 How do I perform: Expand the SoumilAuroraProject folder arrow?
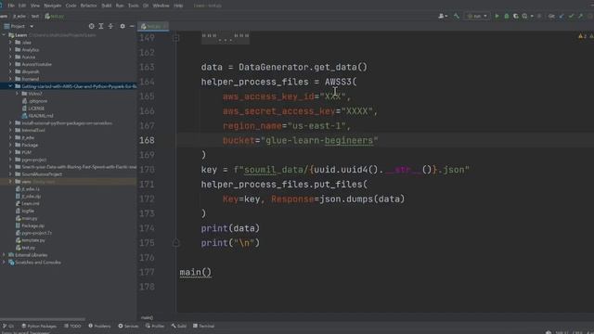tap(10, 174)
